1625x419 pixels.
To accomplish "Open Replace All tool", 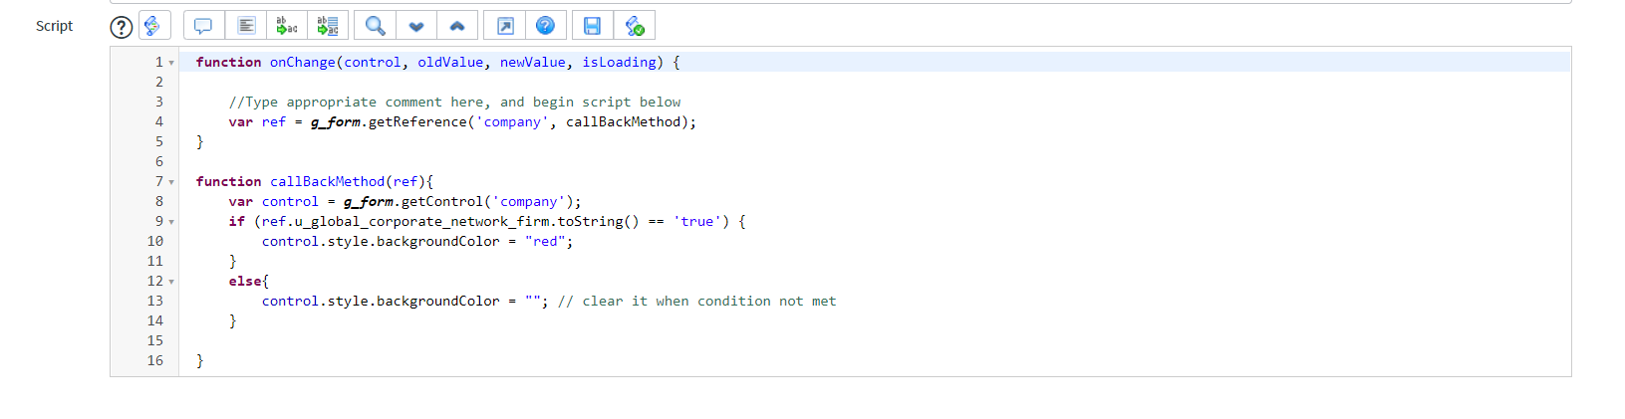I will click(328, 25).
